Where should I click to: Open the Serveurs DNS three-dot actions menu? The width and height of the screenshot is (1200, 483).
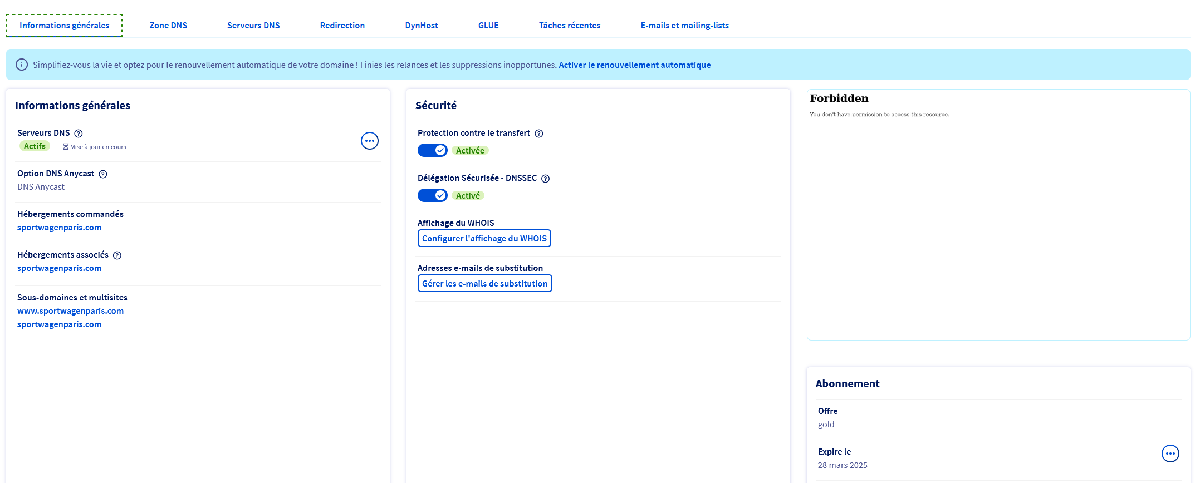370,141
